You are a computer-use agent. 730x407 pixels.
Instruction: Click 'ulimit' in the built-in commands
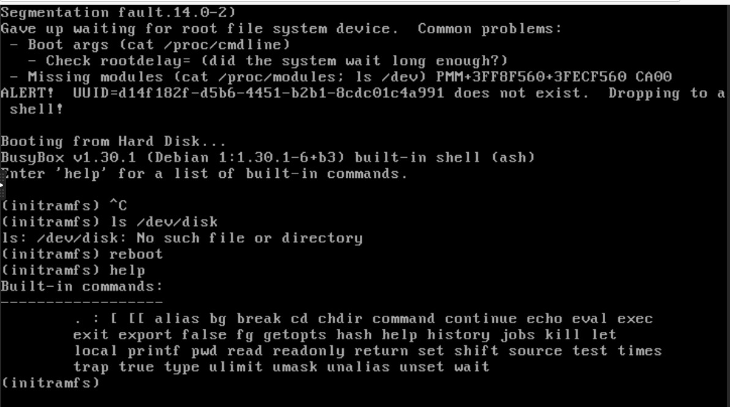[x=236, y=367]
